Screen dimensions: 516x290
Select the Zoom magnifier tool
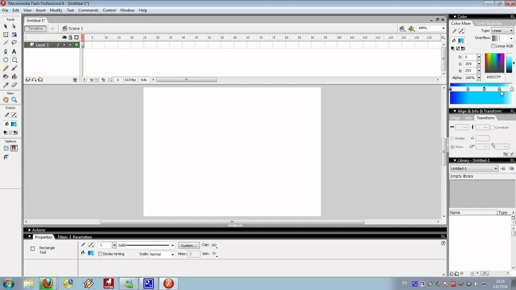coord(14,100)
